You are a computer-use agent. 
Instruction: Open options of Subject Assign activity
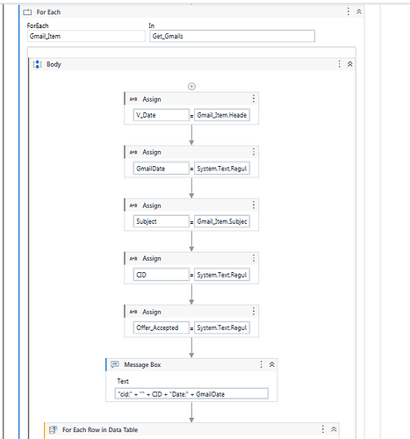point(254,205)
